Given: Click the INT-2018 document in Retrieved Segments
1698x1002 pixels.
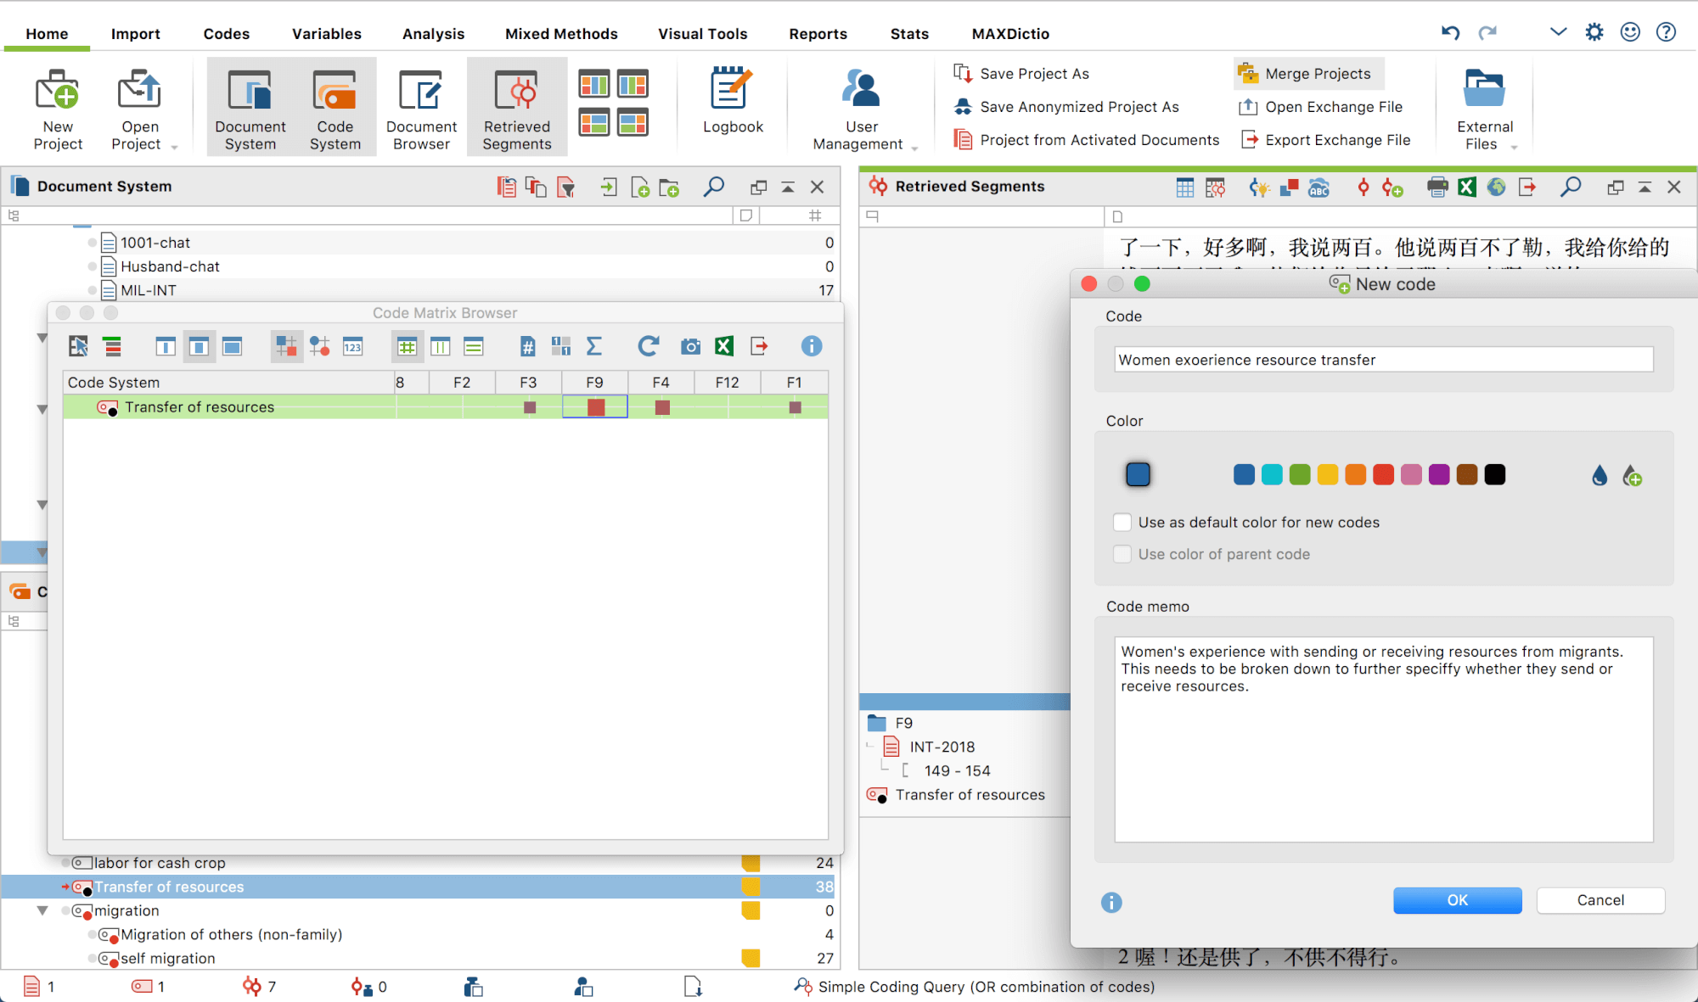Looking at the screenshot, I should pyautogui.click(x=942, y=747).
